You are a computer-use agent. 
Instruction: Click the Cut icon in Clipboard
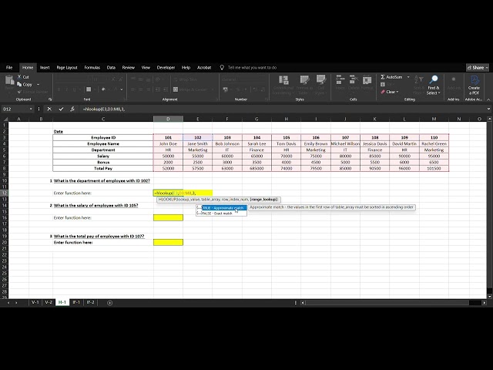pyautogui.click(x=19, y=77)
